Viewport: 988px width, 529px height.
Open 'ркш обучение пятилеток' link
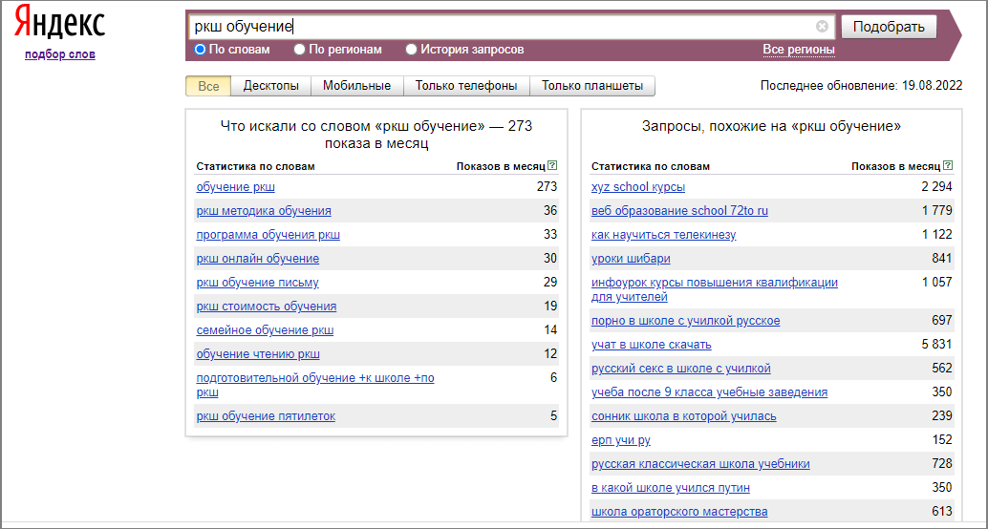(x=266, y=416)
